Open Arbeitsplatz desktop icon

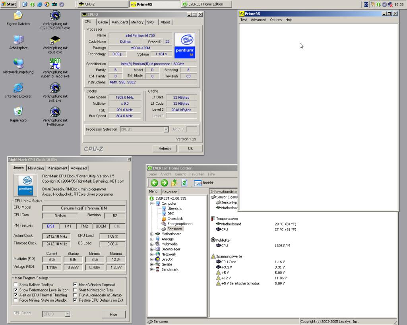click(18, 40)
